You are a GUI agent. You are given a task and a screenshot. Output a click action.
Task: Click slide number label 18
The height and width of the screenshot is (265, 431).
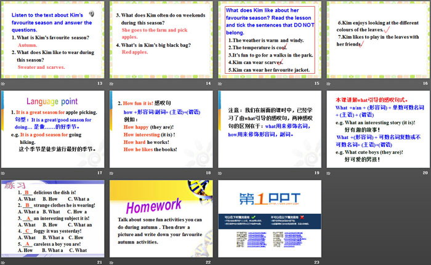coord(208,173)
